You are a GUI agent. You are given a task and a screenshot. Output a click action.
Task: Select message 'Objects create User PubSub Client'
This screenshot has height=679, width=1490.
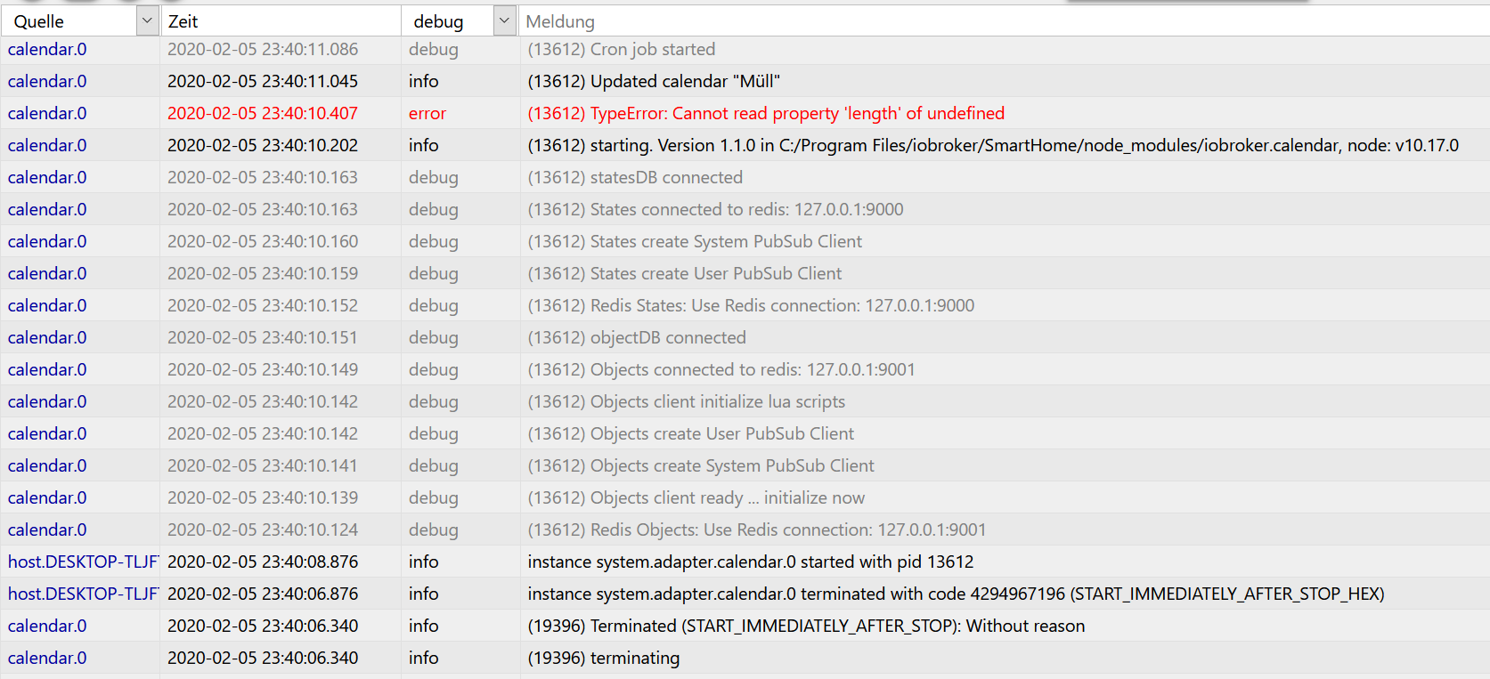(x=690, y=433)
